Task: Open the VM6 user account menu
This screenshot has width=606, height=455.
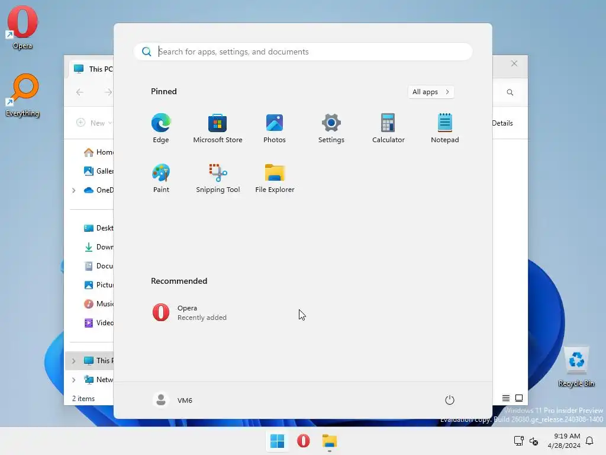Action: [172, 400]
